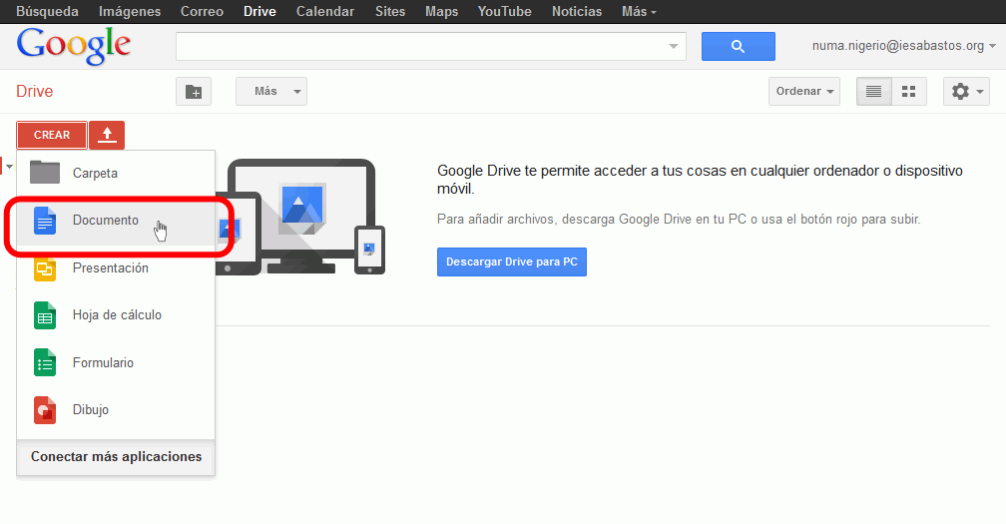
Task: Click the new folder icon button
Action: [x=194, y=92]
